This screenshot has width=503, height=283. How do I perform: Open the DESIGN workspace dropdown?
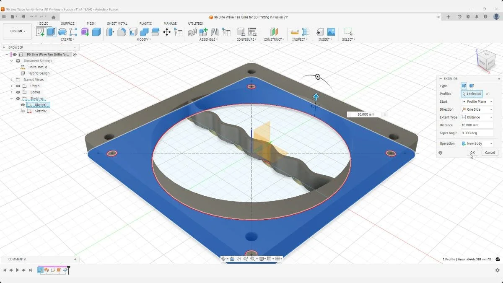pyautogui.click(x=17, y=31)
